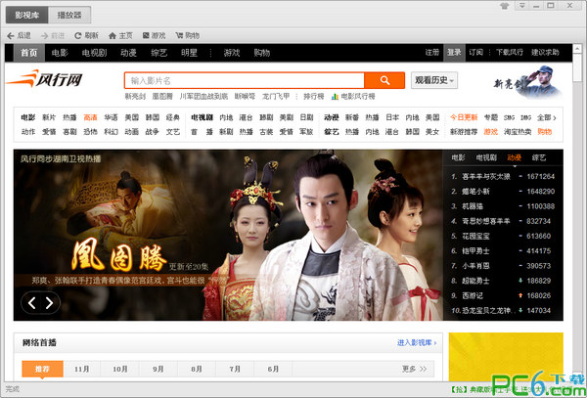Click the 风行网 logo
The height and width of the screenshot is (398, 587).
pos(44,78)
